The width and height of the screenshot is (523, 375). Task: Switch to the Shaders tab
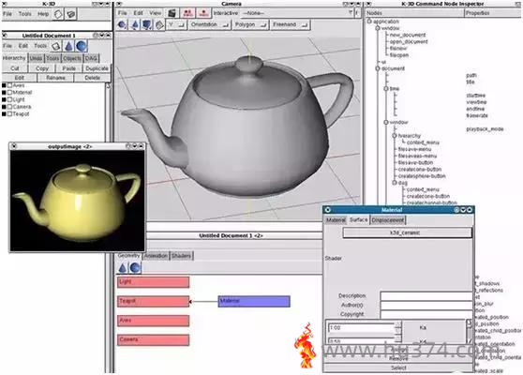pos(181,256)
